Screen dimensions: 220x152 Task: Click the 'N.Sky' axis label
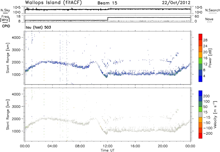pos(5,10)
